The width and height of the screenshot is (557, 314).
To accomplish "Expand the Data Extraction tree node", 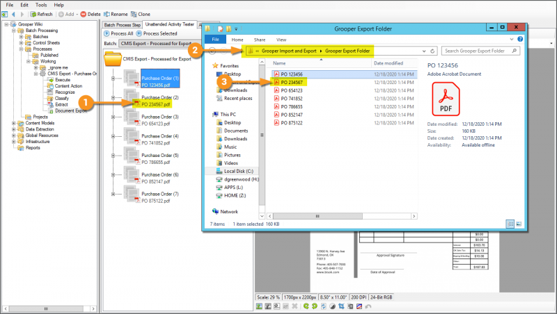I will (13, 129).
